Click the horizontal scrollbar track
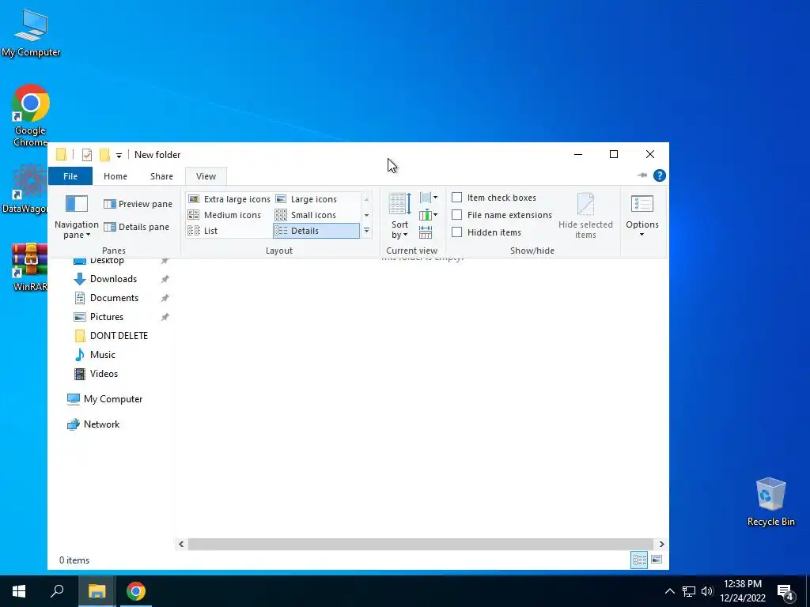810x607 pixels. coord(421,544)
